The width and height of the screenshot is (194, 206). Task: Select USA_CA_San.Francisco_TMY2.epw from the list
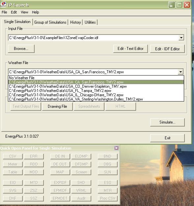point(96,82)
